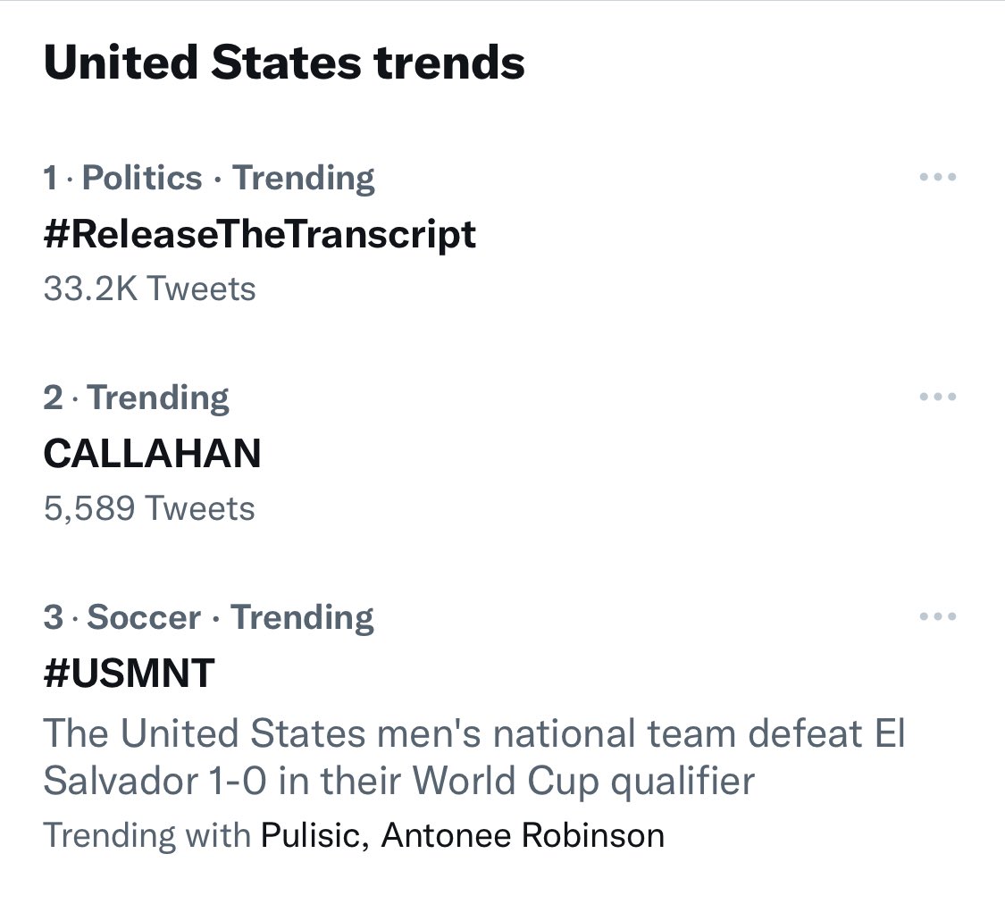
Task: Click the USMNT defeat El Salvador description
Action: [473, 758]
